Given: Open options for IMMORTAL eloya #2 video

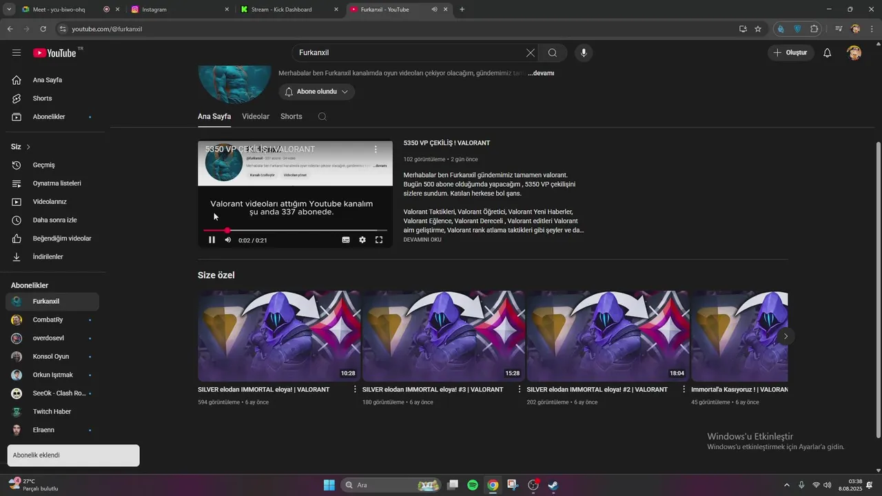Looking at the screenshot, I should (684, 390).
